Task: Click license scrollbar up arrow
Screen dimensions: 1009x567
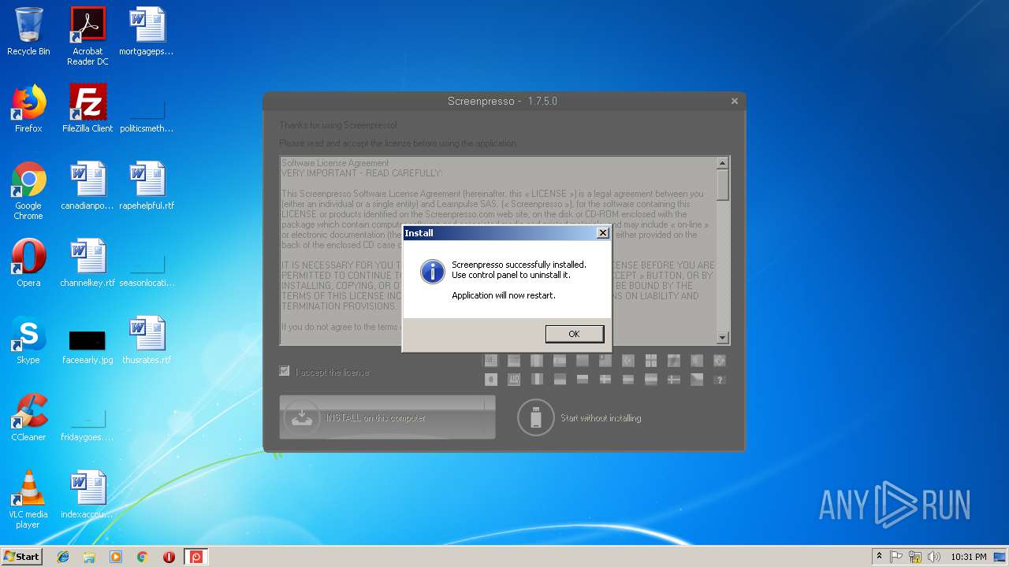Action: pos(722,163)
